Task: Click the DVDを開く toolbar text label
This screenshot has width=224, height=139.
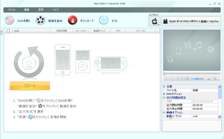Action: (x=24, y=21)
